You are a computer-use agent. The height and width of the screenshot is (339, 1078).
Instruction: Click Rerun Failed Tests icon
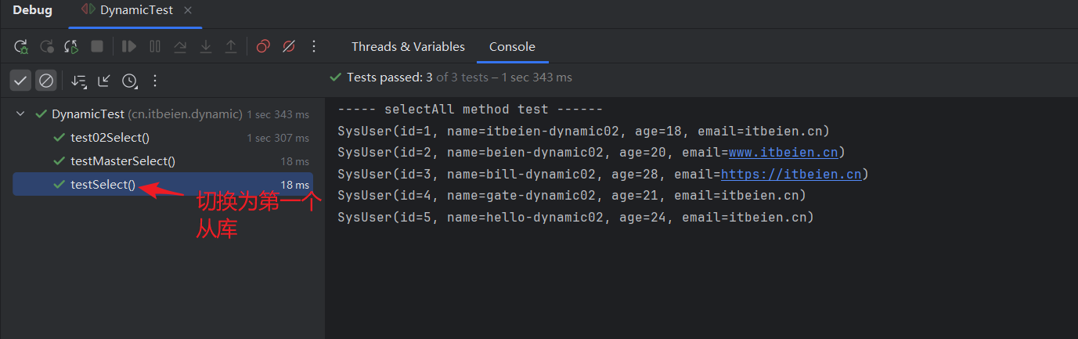[x=47, y=47]
